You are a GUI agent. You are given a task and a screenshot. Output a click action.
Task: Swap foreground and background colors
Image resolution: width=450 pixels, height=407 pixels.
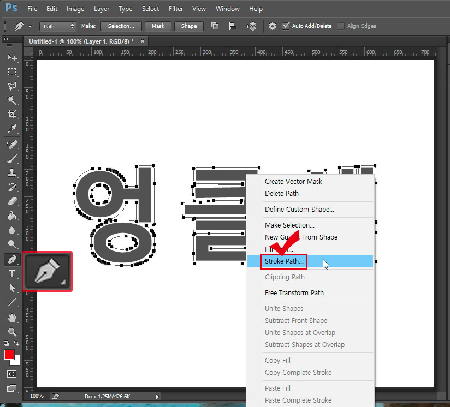click(x=16, y=343)
